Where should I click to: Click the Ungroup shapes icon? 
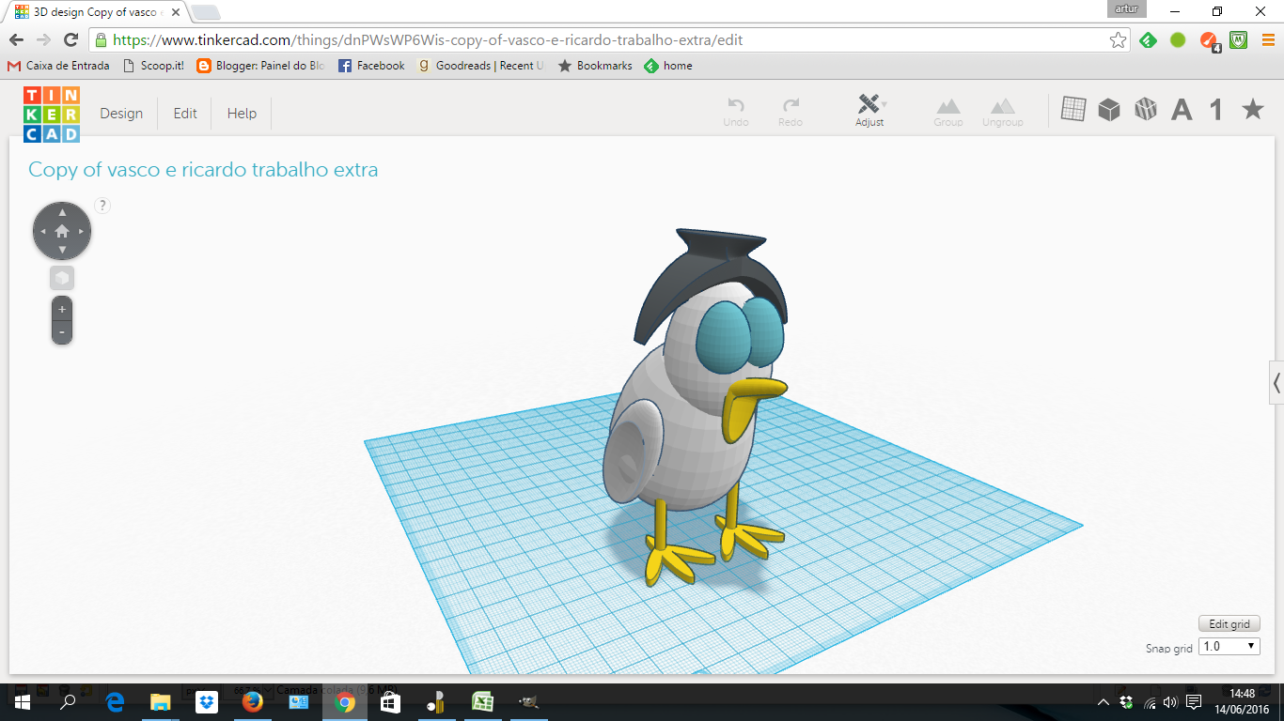click(1002, 112)
